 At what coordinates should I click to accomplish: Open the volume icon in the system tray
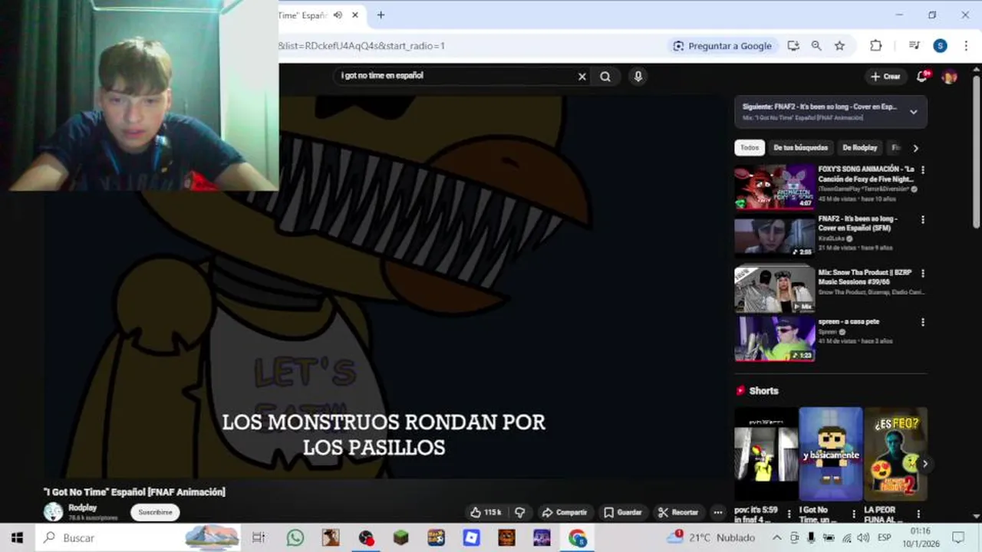[x=864, y=537]
